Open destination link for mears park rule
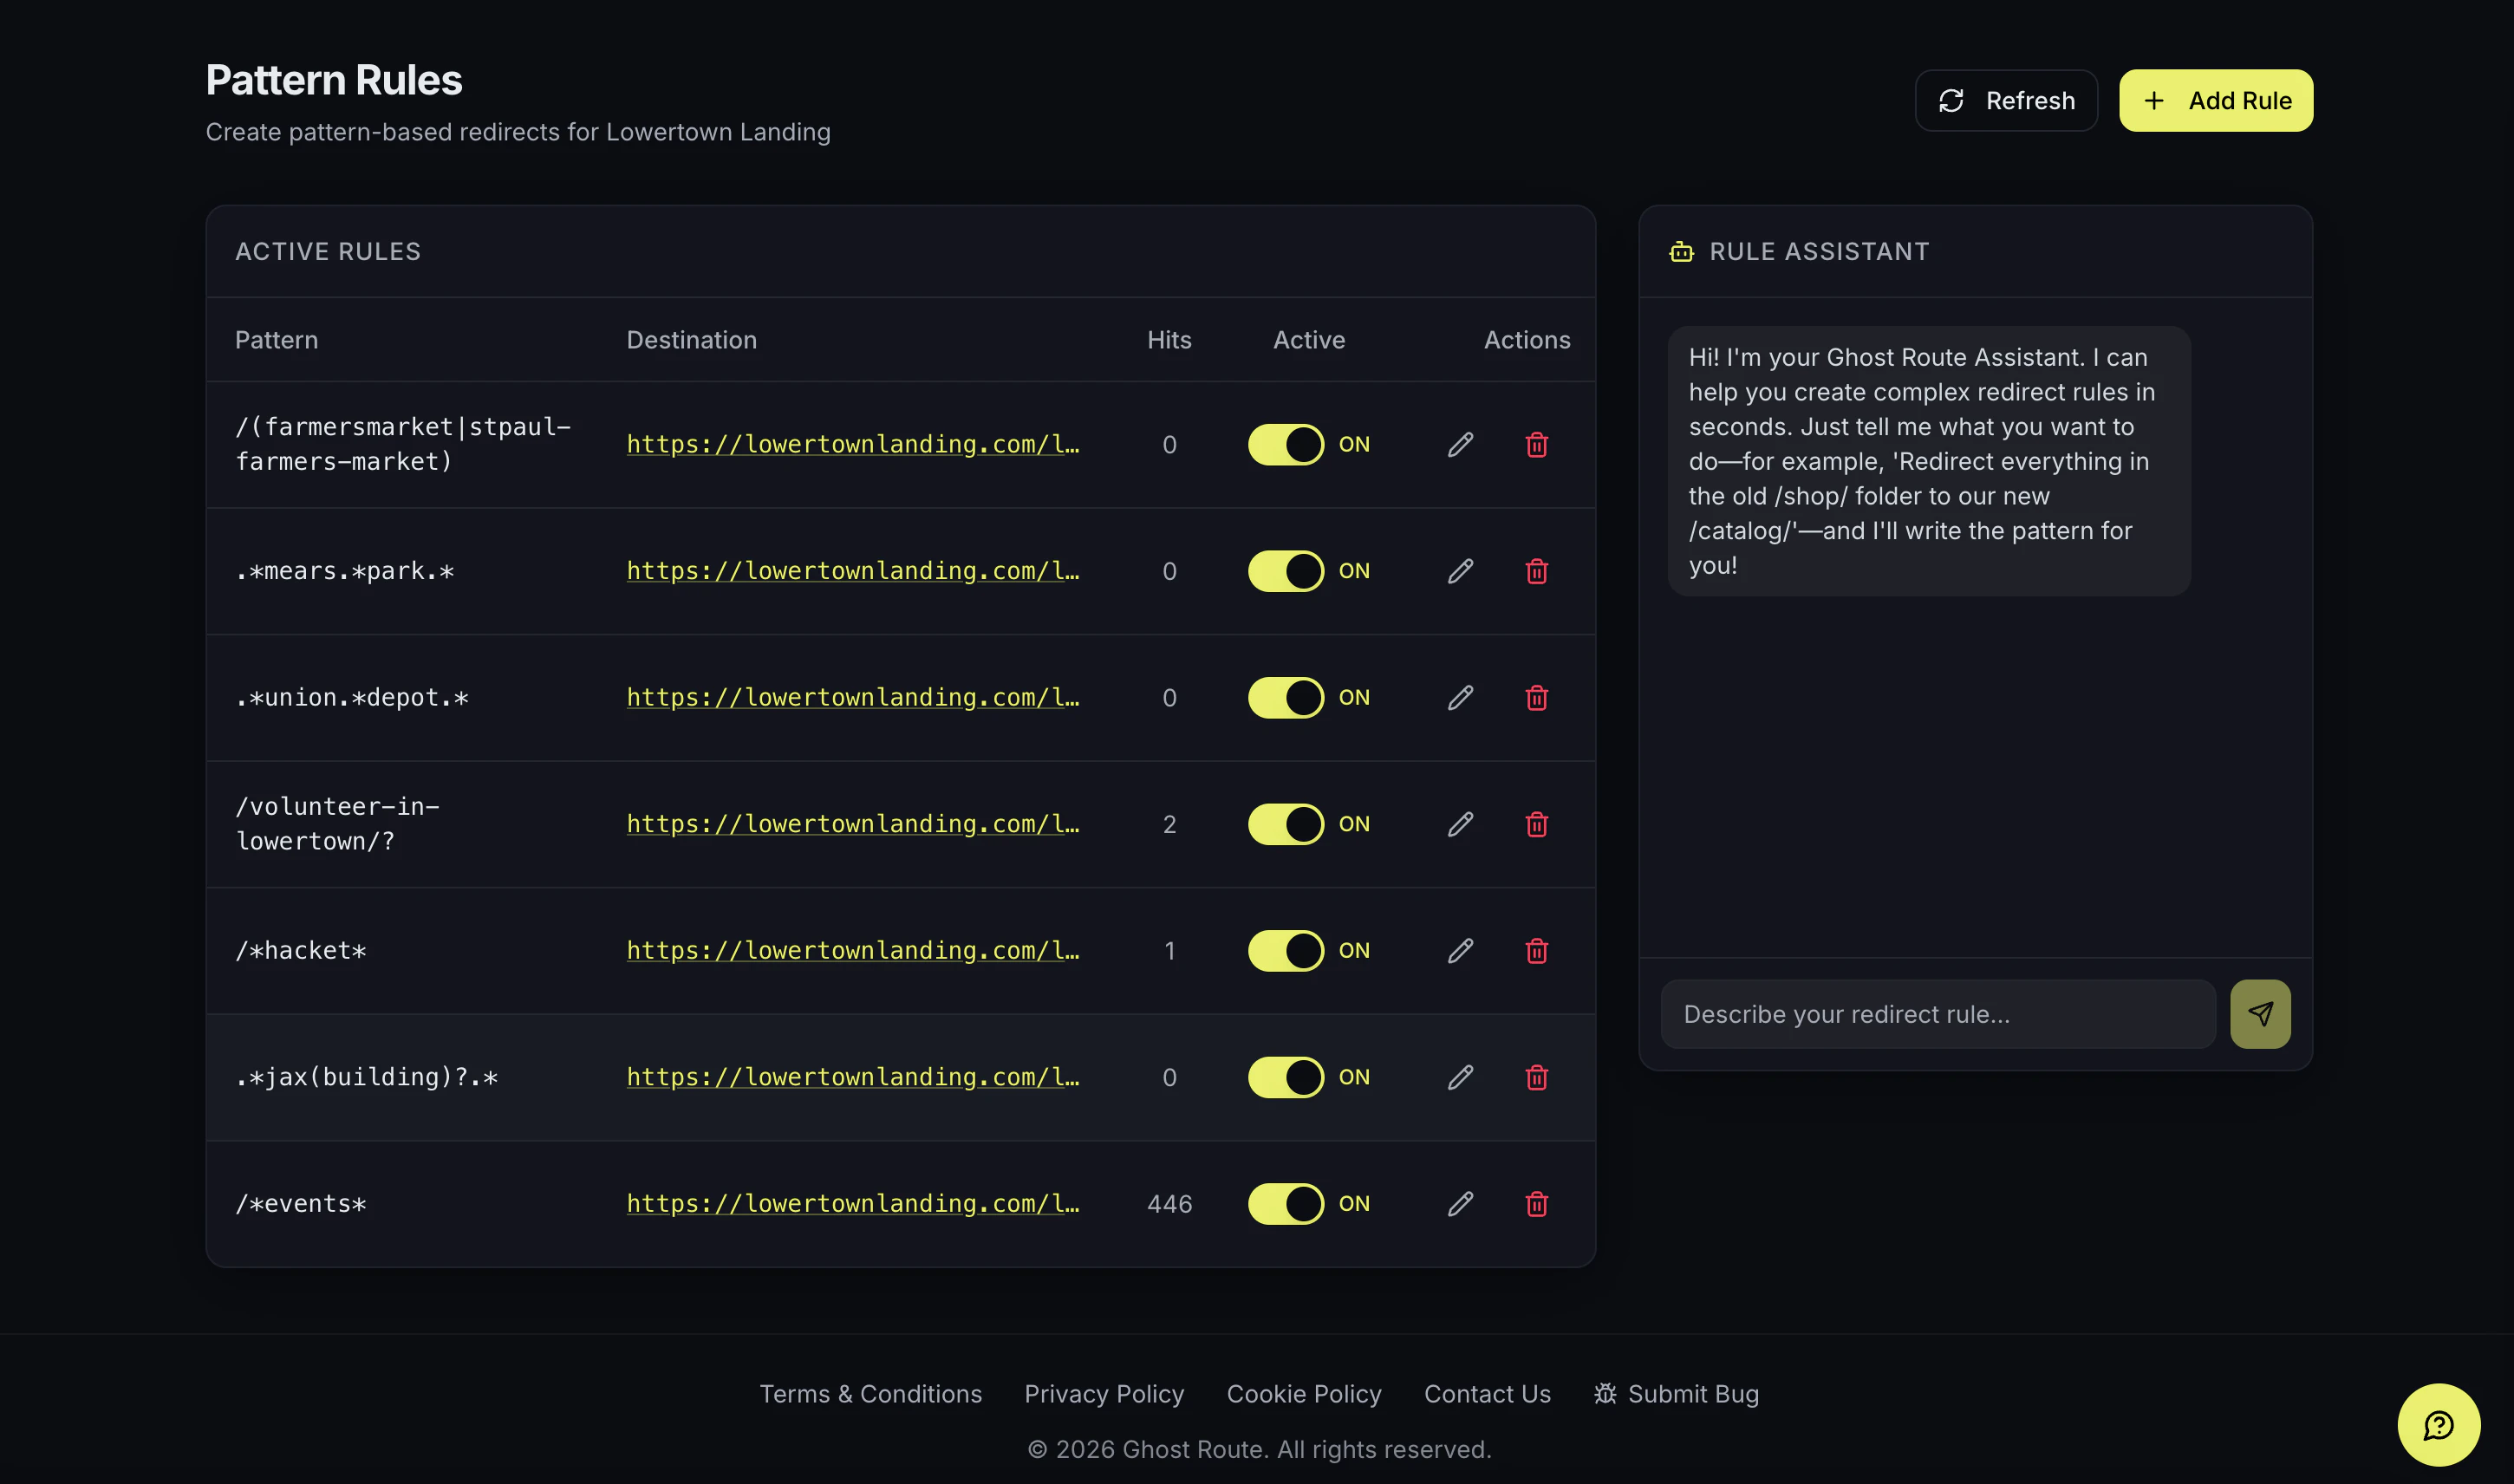Image resolution: width=2514 pixels, height=1484 pixels. click(x=852, y=571)
